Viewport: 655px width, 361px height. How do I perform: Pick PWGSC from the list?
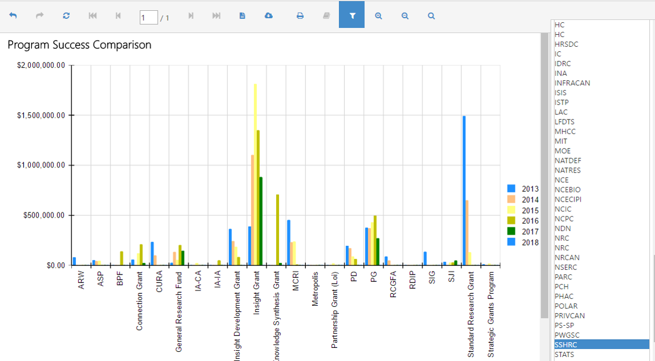pyautogui.click(x=566, y=335)
